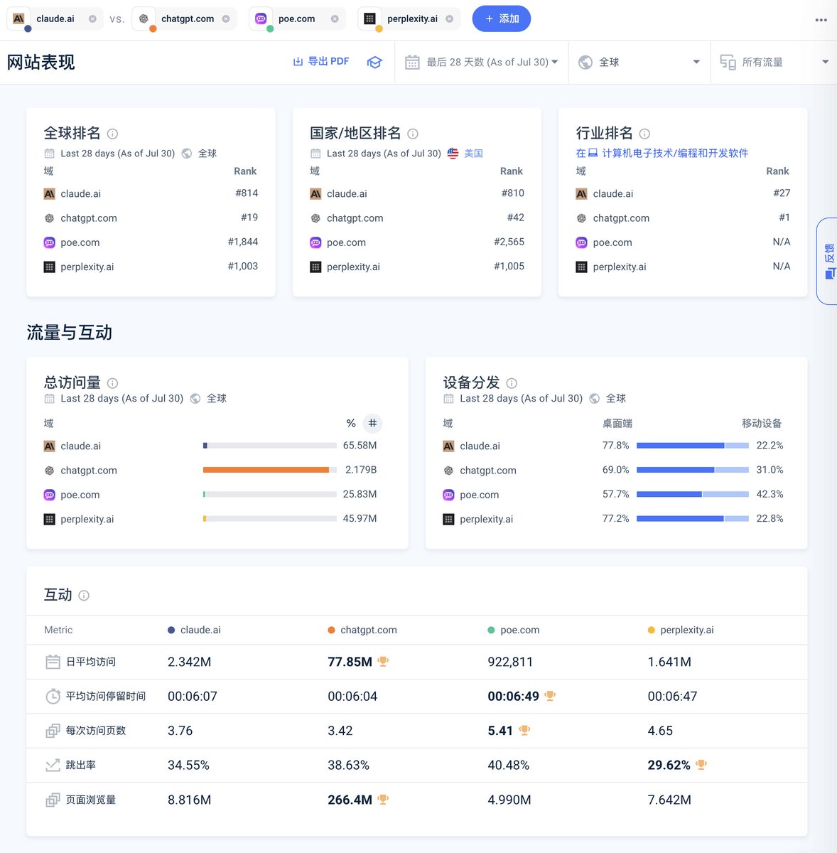Click the 平均访问停留时间 clock icon
Screen dimensions: 837x853
coord(53,697)
